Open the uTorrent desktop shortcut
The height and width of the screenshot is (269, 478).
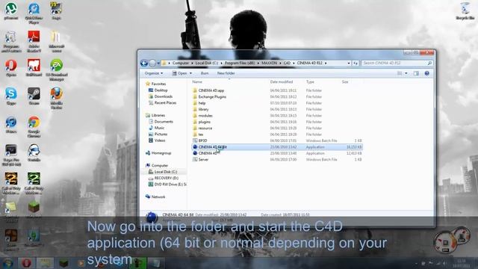click(11, 11)
